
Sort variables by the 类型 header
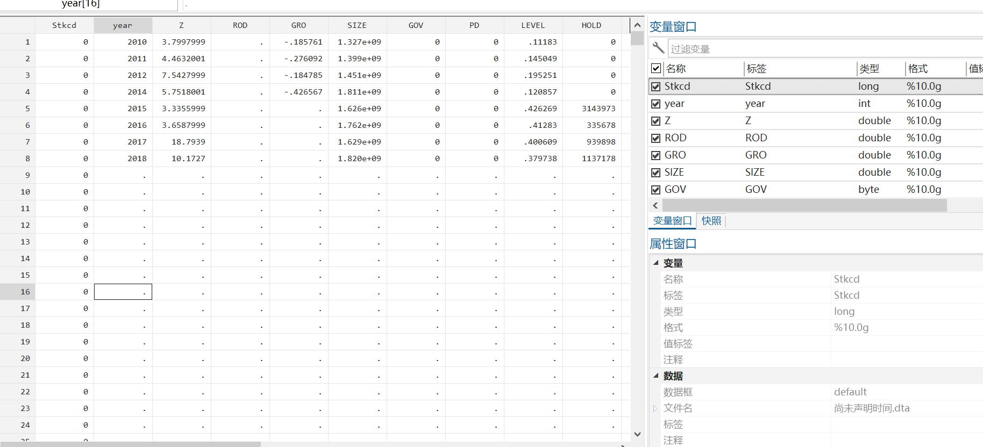(x=881, y=69)
